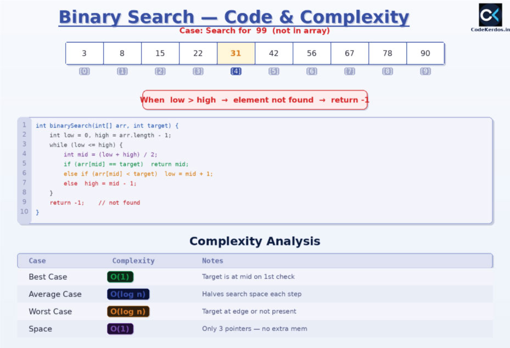Select array cell with value 90
This screenshot has width=510, height=348.
point(425,53)
